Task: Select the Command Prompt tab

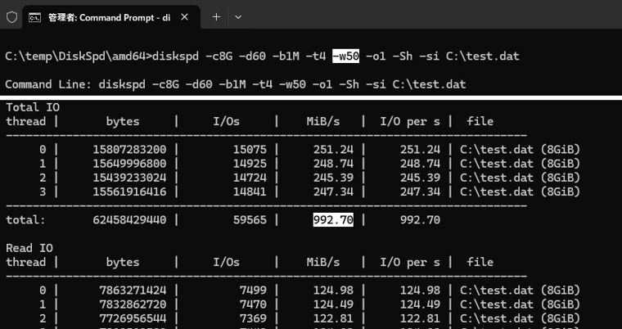Action: click(111, 17)
